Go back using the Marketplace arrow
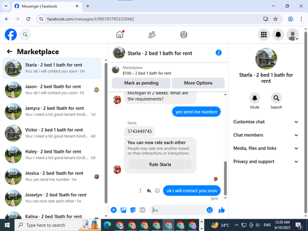Screen dimensions: 308x231 click(10, 51)
